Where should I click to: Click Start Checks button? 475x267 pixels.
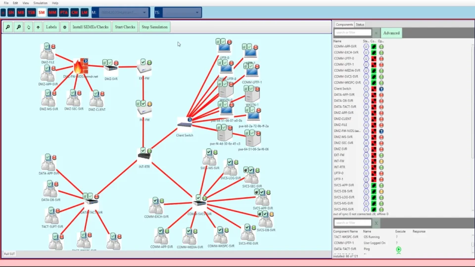125,27
